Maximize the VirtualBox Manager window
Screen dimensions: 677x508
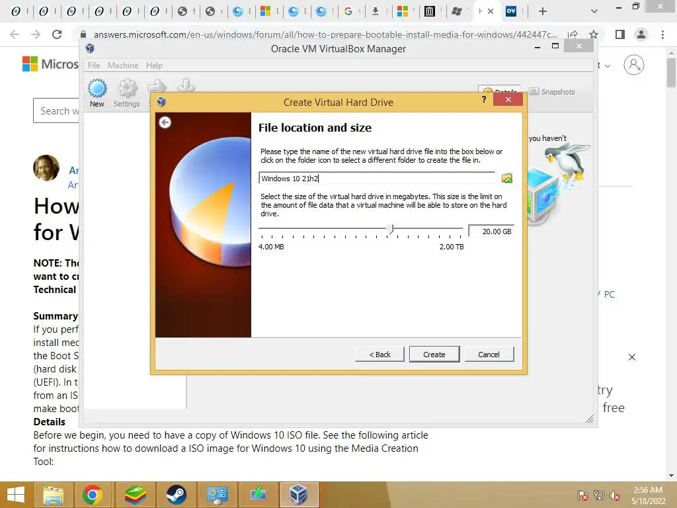click(x=555, y=46)
